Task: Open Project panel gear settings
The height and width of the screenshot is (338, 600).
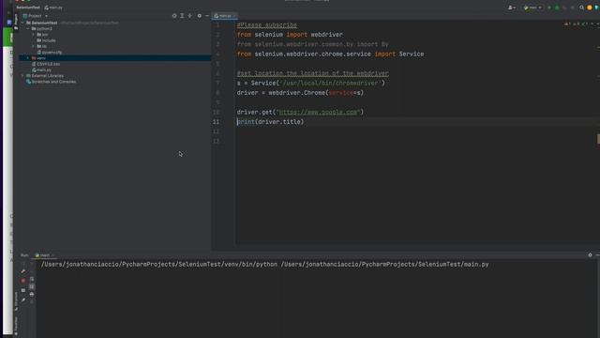Action: [200, 16]
